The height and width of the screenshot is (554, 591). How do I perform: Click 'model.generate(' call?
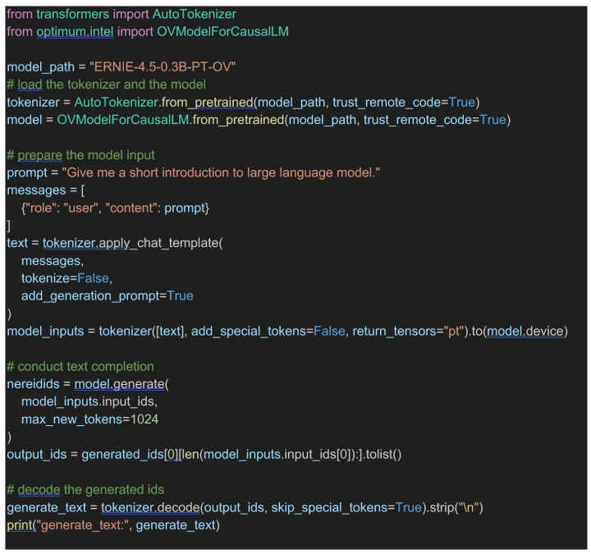pyautogui.click(x=121, y=384)
